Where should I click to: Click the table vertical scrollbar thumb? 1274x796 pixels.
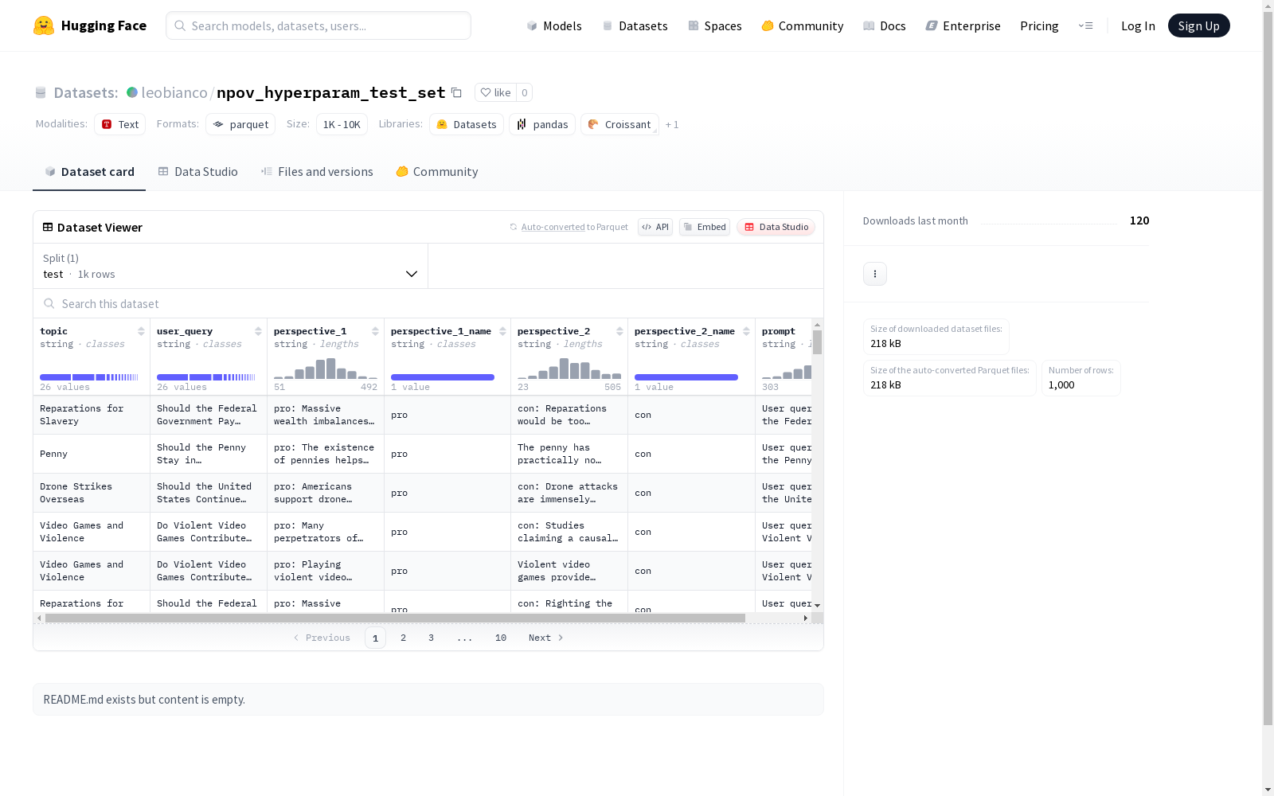pyautogui.click(x=817, y=342)
